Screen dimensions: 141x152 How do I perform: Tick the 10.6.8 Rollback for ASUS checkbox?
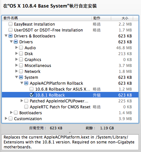31,89
